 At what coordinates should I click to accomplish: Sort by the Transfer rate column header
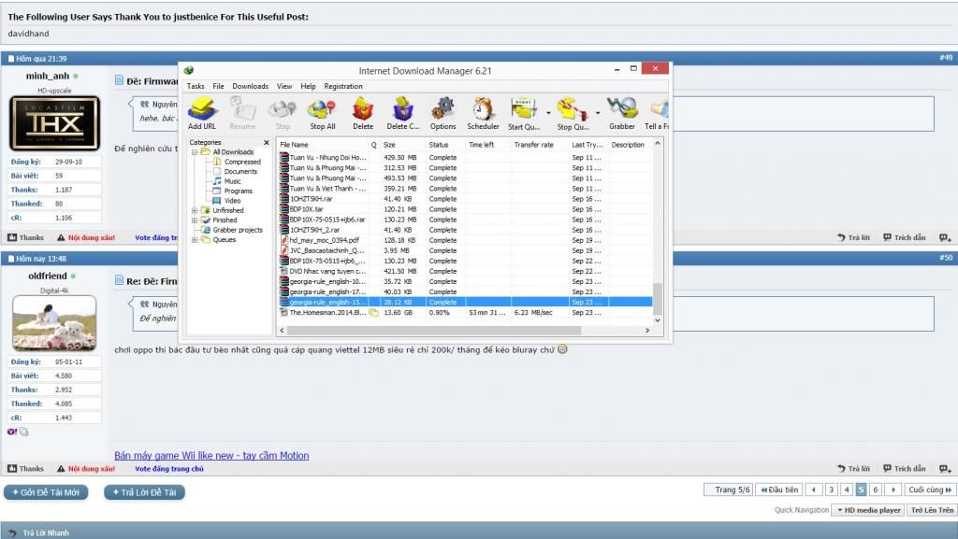click(539, 145)
